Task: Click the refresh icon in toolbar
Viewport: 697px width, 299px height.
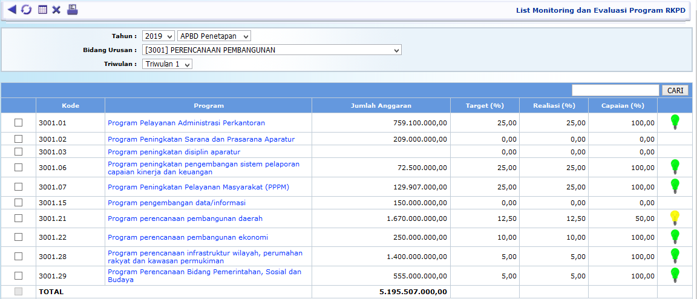Action: (x=26, y=10)
